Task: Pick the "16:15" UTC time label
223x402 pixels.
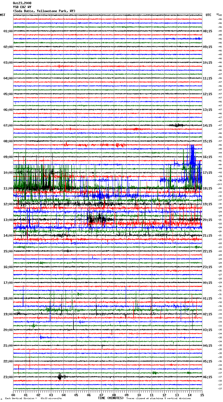Action: tap(208, 157)
